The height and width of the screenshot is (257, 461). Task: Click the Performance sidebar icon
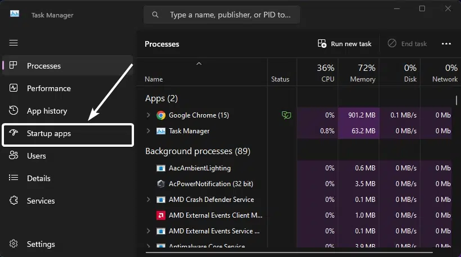pyautogui.click(x=14, y=88)
